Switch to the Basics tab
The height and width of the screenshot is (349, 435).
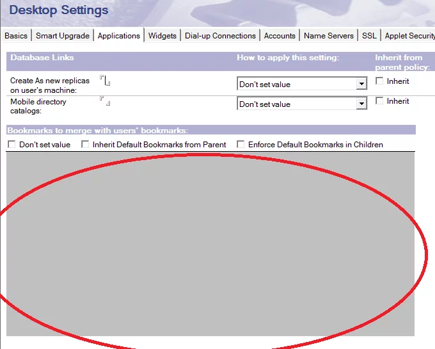pos(16,36)
